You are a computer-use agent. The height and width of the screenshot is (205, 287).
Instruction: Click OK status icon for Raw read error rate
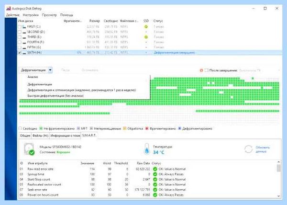tap(155, 169)
